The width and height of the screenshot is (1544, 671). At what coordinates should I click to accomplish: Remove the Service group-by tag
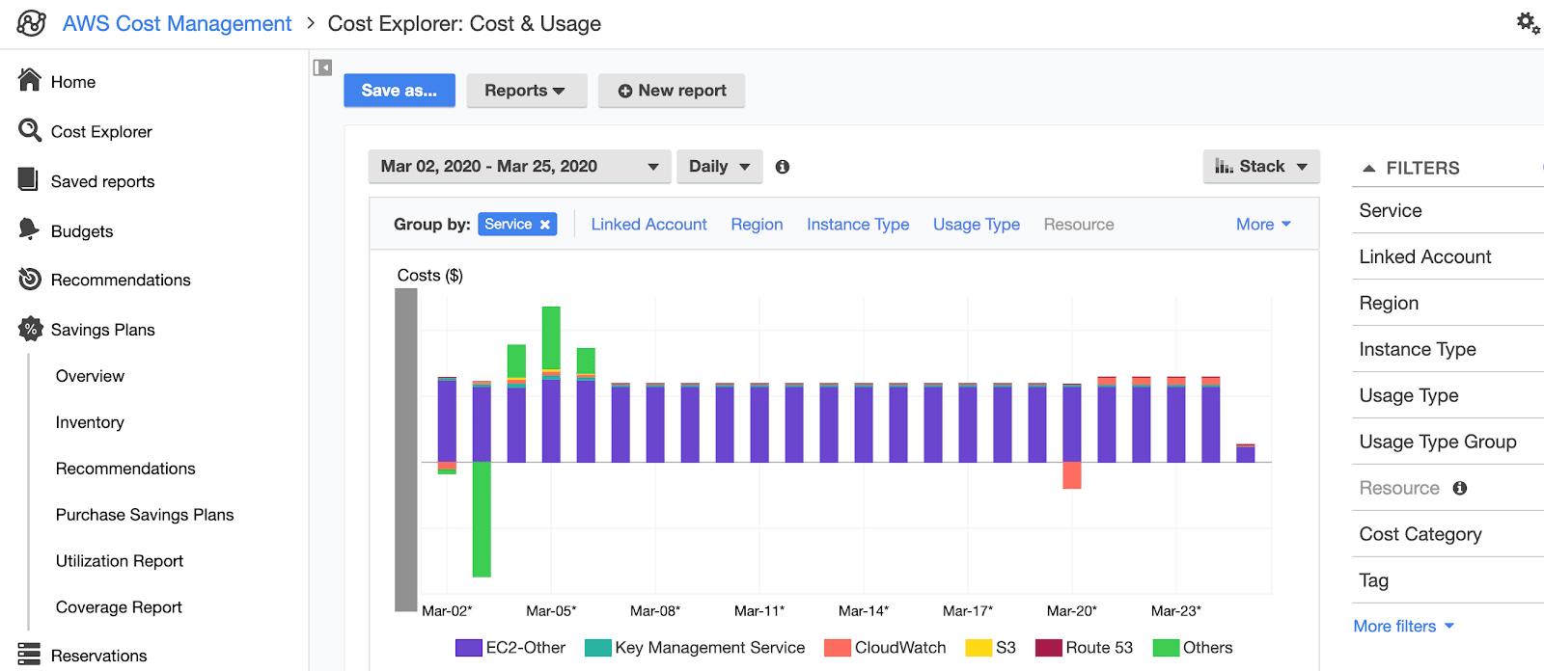point(545,225)
